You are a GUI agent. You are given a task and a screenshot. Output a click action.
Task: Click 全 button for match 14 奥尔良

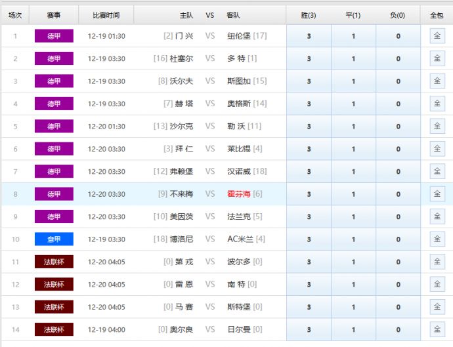tap(437, 329)
